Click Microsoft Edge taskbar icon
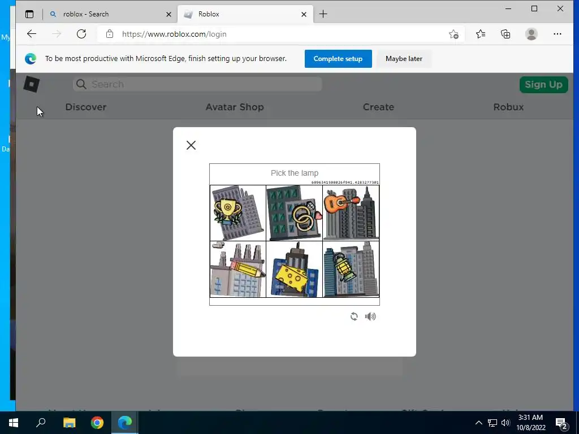Image resolution: width=579 pixels, height=434 pixels. pos(125,423)
